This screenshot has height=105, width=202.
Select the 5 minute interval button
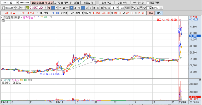click(x=91, y=8)
